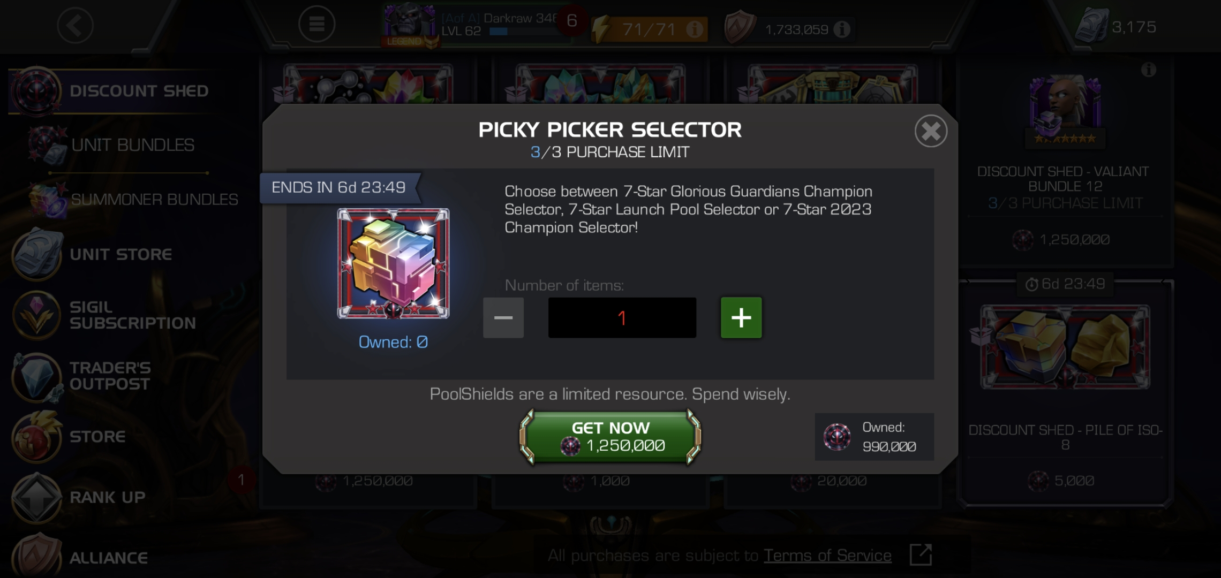This screenshot has height=578, width=1221.
Task: Go back using the arrow icon
Action: [x=76, y=25]
